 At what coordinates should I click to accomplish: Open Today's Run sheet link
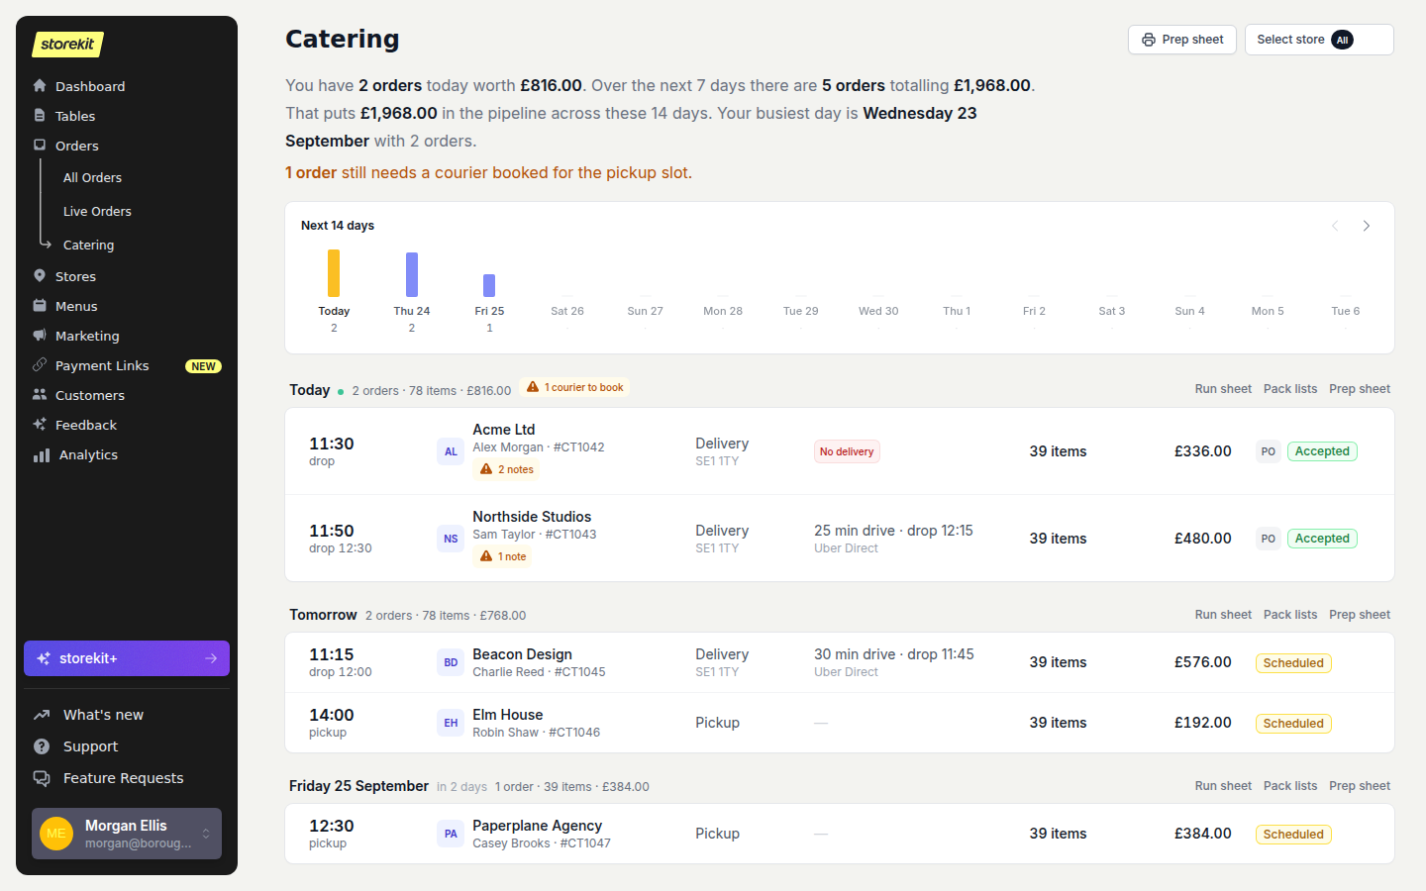tap(1223, 389)
